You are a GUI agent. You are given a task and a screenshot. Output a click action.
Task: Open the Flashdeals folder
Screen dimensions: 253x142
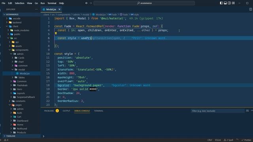click(x=21, y=85)
